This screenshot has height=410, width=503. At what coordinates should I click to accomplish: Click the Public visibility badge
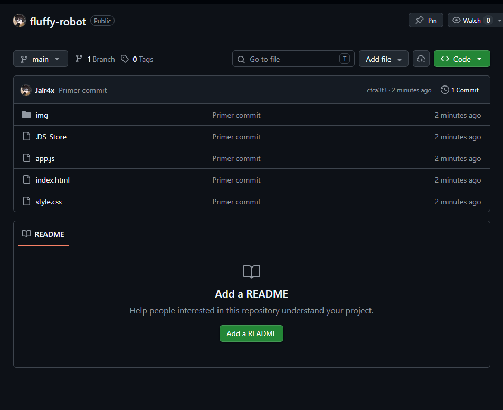click(102, 21)
